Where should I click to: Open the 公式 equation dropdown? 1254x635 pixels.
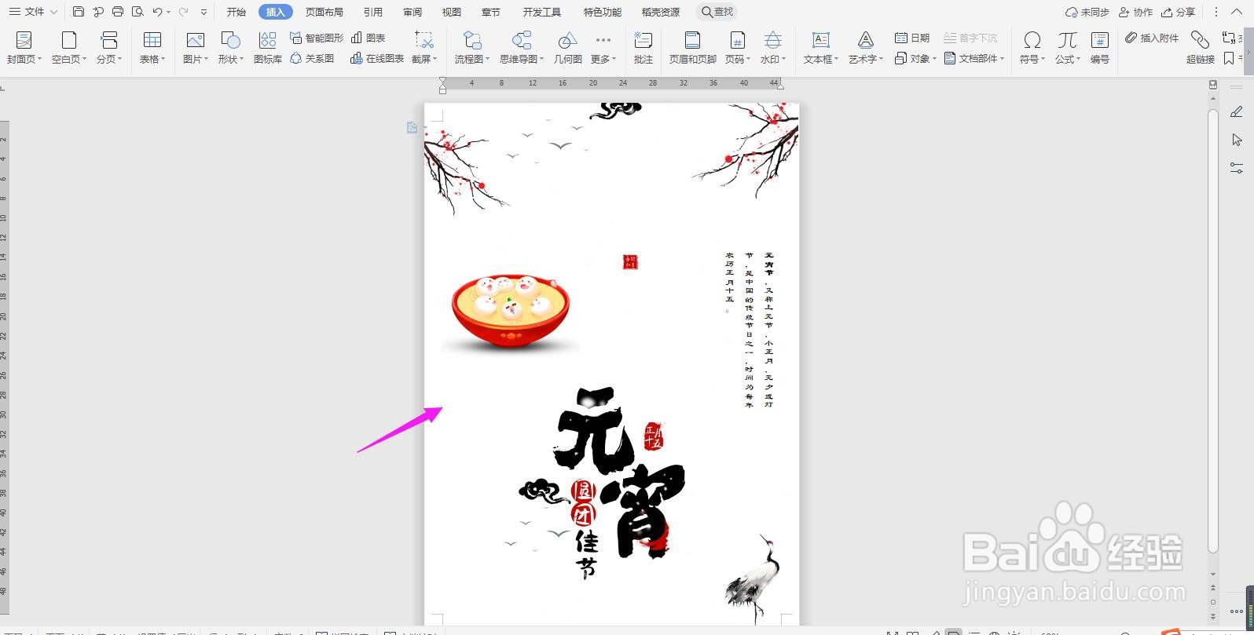1068,47
